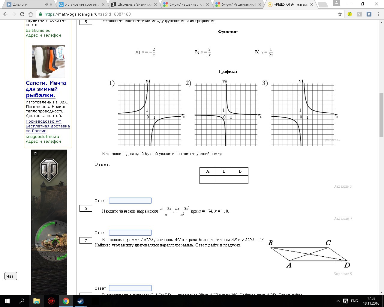Open Steam from the taskbar

[80, 301]
